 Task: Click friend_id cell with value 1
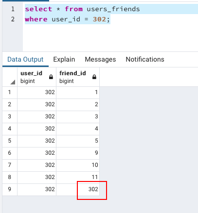(78, 92)
